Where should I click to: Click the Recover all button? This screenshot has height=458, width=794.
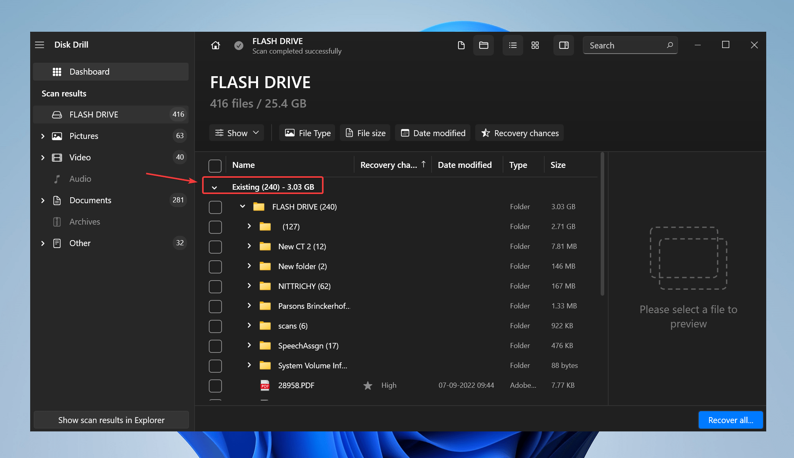730,420
